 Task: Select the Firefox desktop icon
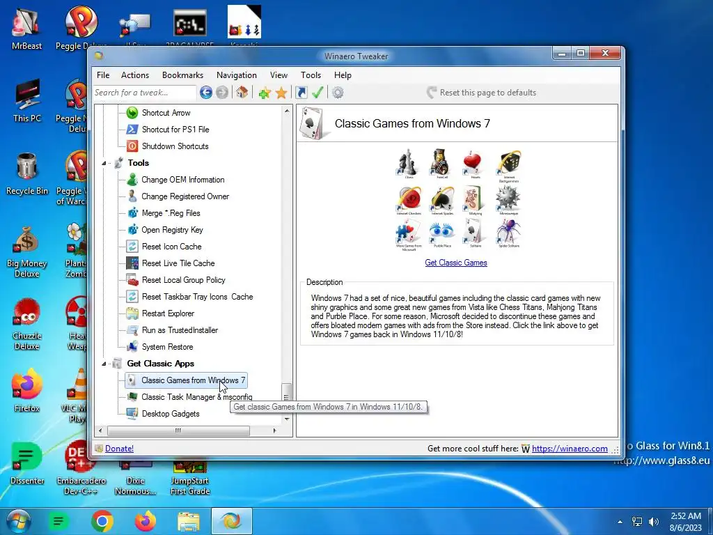pyautogui.click(x=27, y=391)
